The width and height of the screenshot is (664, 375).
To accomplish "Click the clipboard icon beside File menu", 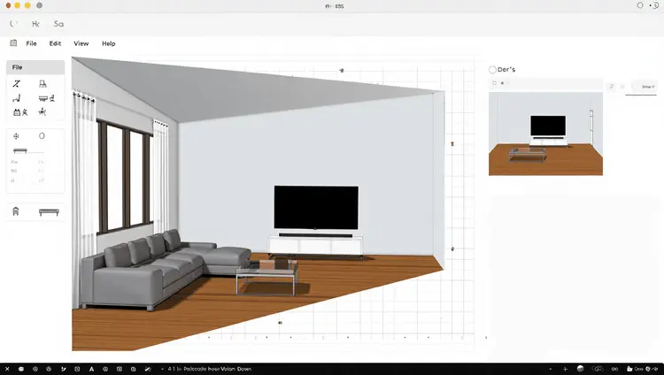I will pyautogui.click(x=13, y=43).
